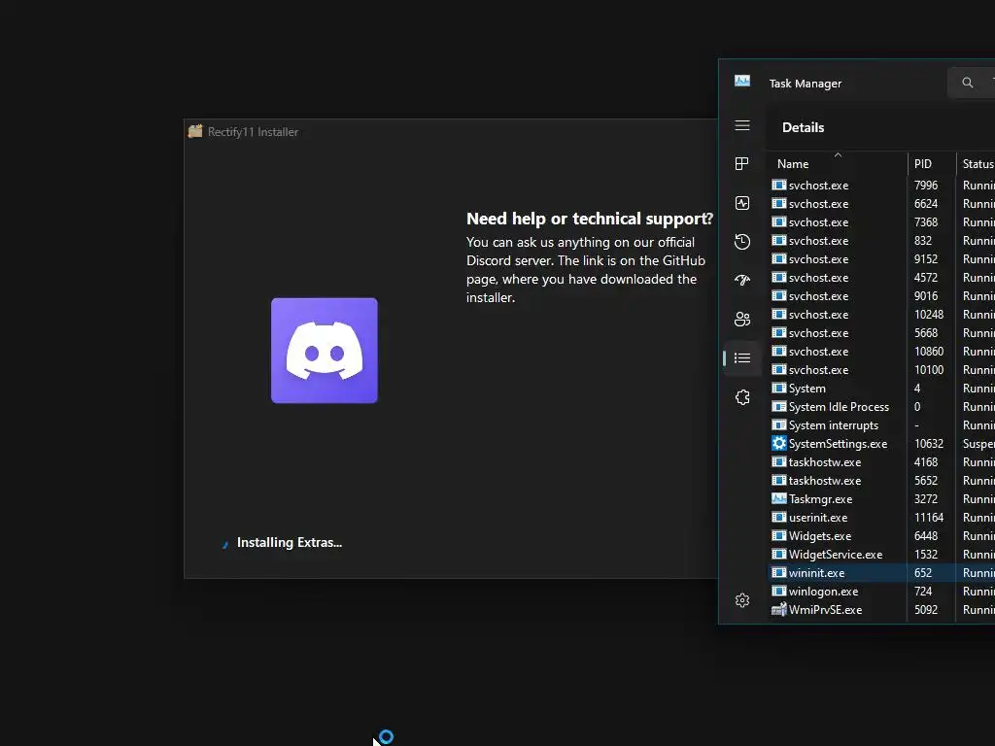This screenshot has height=746, width=995.
Task: Click PID value 11164 of userinit.exe
Action: 929,518
